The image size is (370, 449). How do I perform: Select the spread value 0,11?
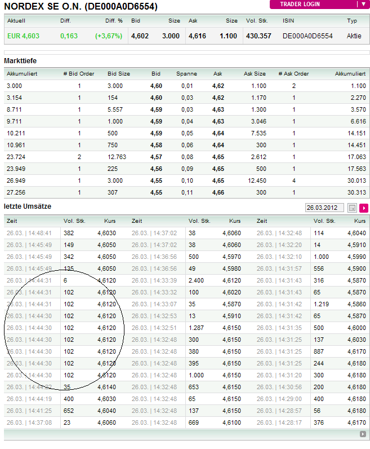pyautogui.click(x=187, y=193)
